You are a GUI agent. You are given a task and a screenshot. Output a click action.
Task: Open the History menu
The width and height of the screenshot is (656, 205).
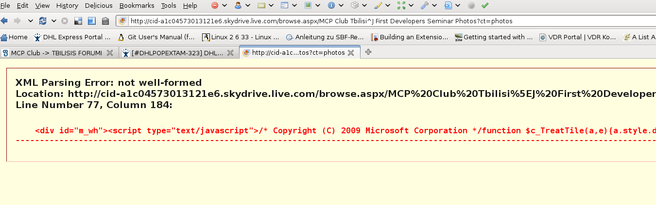[x=67, y=6]
